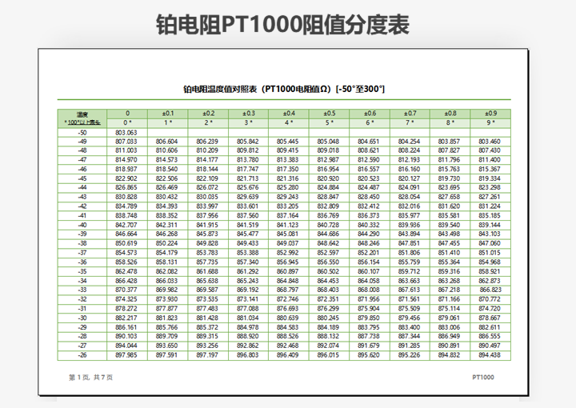Select cell 838.748
Image resolution: width=576 pixels, height=408 pixels.
click(x=127, y=215)
